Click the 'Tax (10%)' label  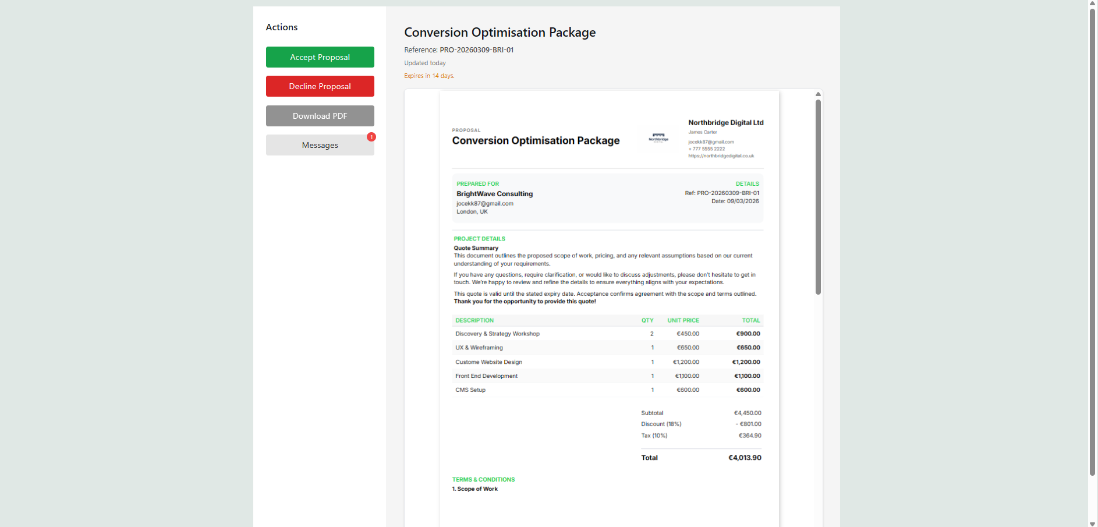tap(654, 436)
